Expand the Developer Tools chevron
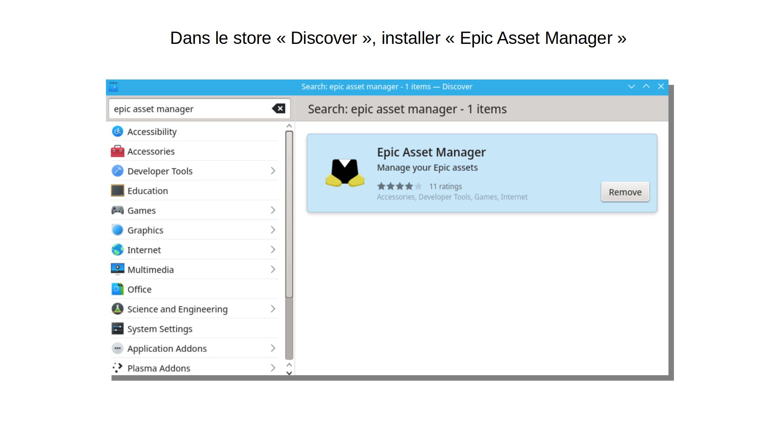This screenshot has height=427, width=759. (273, 171)
